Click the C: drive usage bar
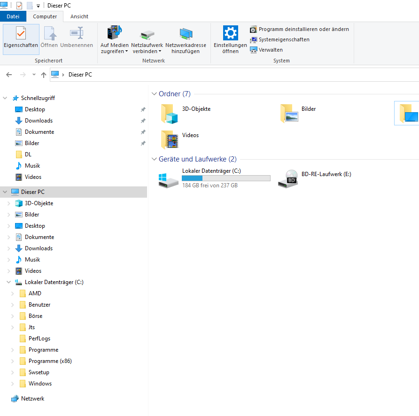Screen dimensions: 419x416 226,178
